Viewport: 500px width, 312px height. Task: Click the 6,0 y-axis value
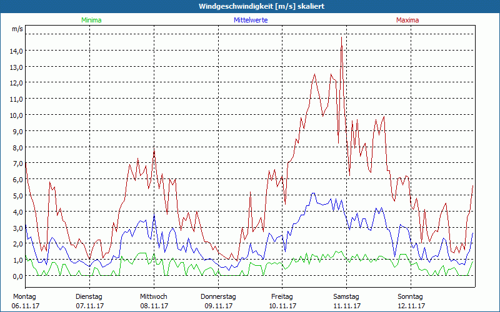18,180
